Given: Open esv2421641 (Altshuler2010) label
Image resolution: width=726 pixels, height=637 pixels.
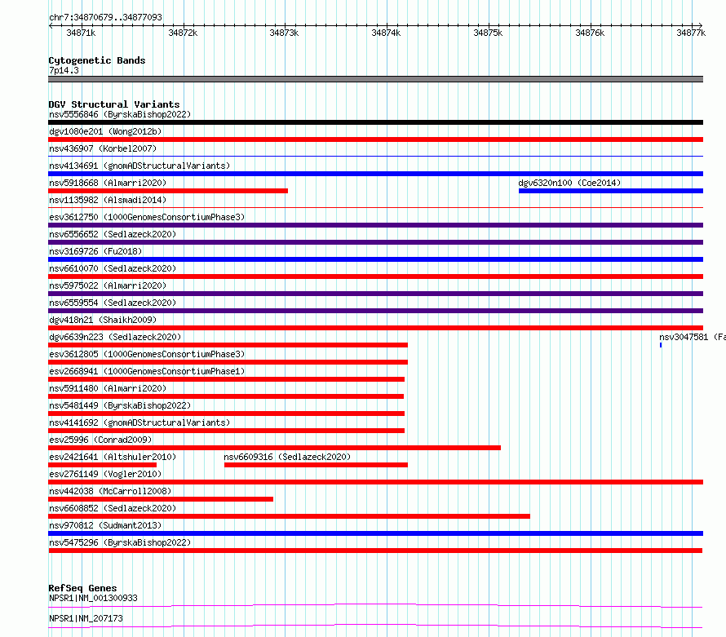Looking at the screenshot, I should (113, 457).
